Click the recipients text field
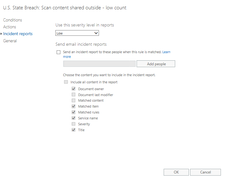Image resolution: width=229 pixels, height=180 pixels. (99, 64)
